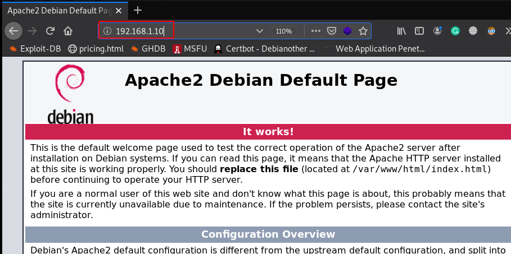The height and width of the screenshot is (254, 511).
Task: Open the Exploit-DB bookmark
Action: pos(35,49)
